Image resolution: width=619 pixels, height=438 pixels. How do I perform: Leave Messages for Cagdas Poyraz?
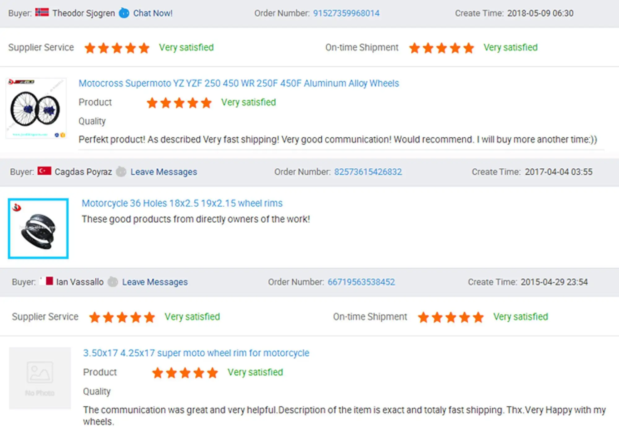[x=163, y=172]
